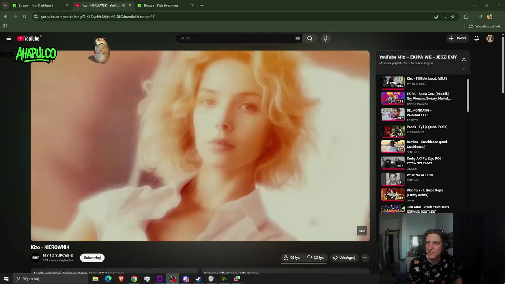Open more actions menu beside Udostępnij
The image size is (505, 284).
(365, 258)
